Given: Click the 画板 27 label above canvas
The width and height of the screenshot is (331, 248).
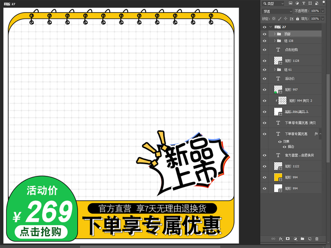Looking at the screenshot, I should click(10, 4).
